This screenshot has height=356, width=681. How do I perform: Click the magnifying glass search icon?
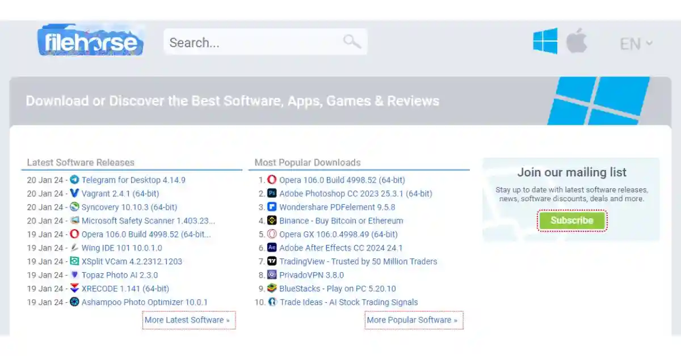pos(352,41)
